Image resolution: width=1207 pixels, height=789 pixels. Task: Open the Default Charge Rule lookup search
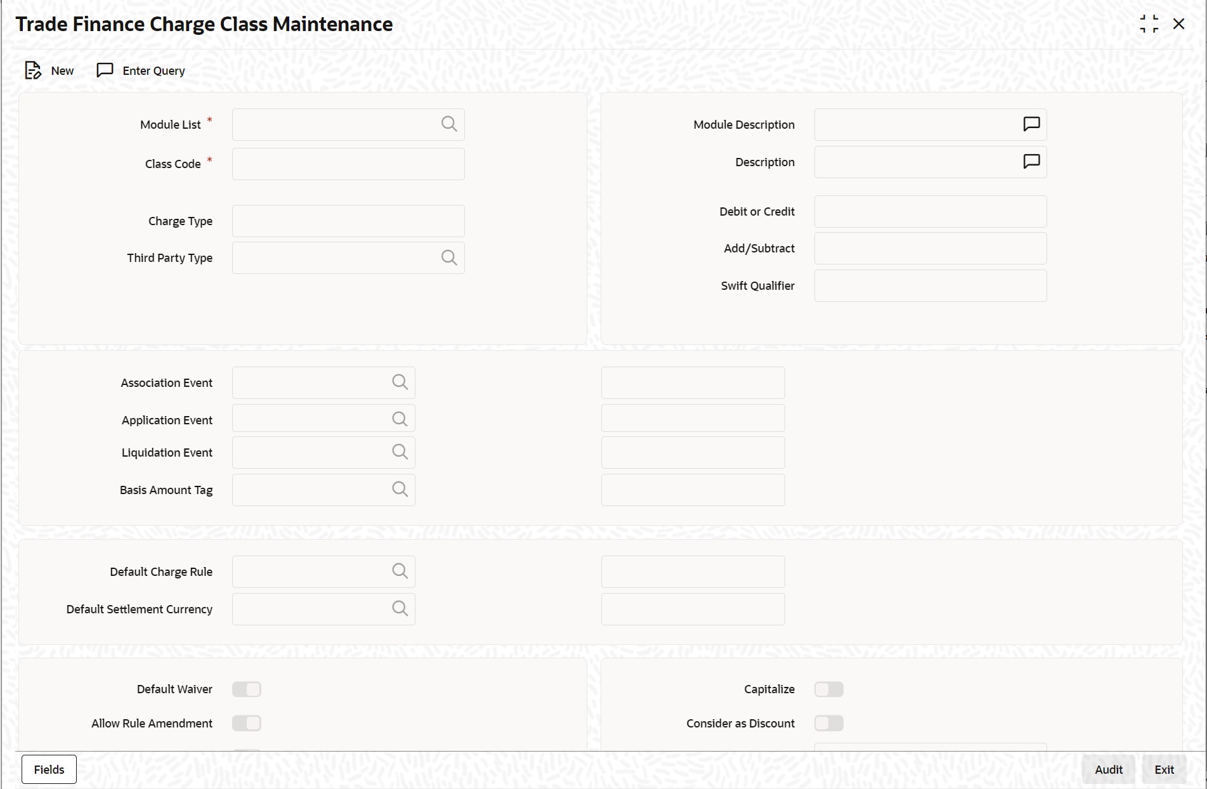400,571
